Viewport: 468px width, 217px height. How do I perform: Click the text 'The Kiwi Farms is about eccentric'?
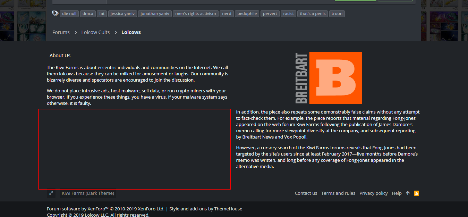137,74
